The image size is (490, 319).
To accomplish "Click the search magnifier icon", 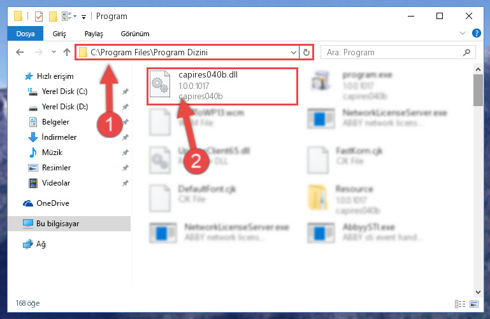I will tap(466, 52).
